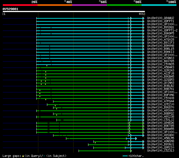Image resolution: width=179 pixels, height=158 pixels.
Task: Click the UniRef100_B9RL15 label
Action: [161, 49]
